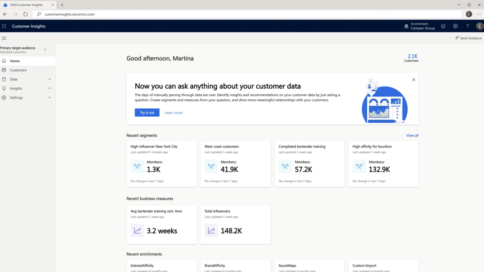
Task: Open the browser ellipsis menu
Action: [x=479, y=14]
